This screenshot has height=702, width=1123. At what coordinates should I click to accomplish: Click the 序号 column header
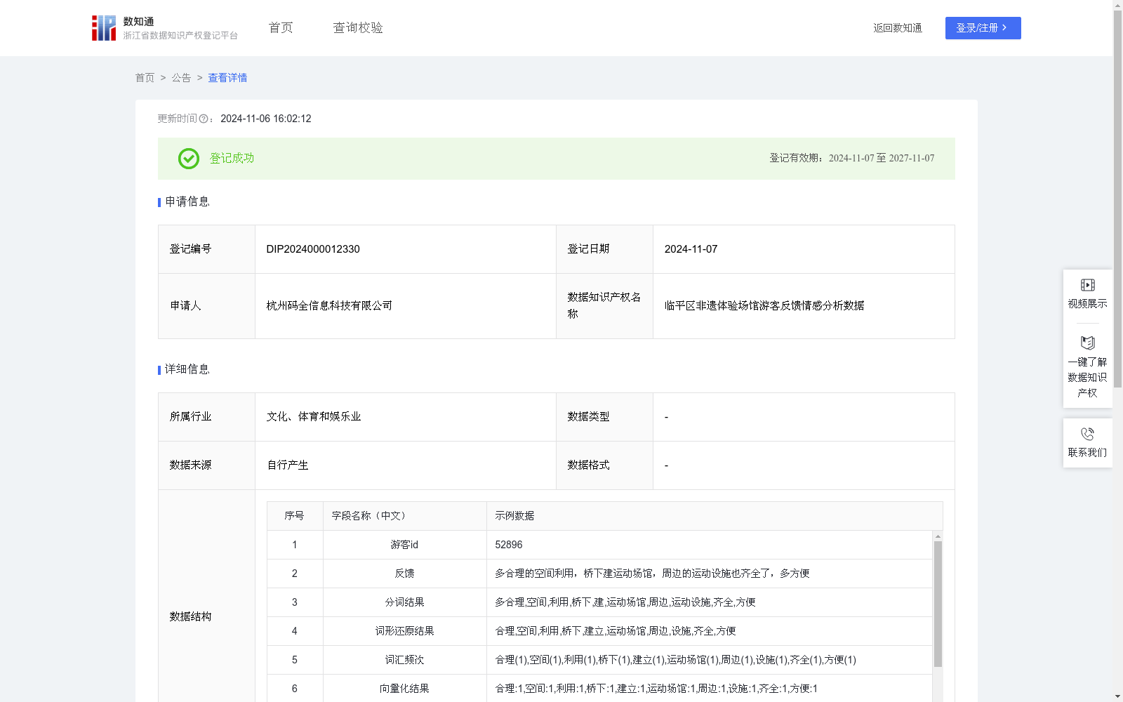[x=295, y=516]
